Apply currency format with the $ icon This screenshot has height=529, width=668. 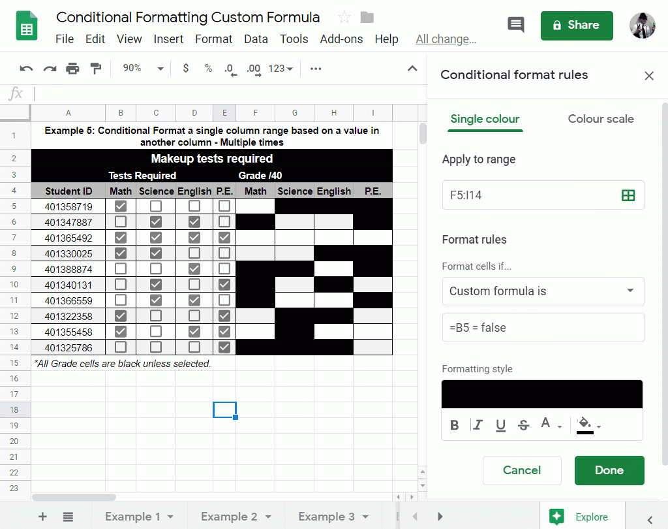pyautogui.click(x=185, y=68)
